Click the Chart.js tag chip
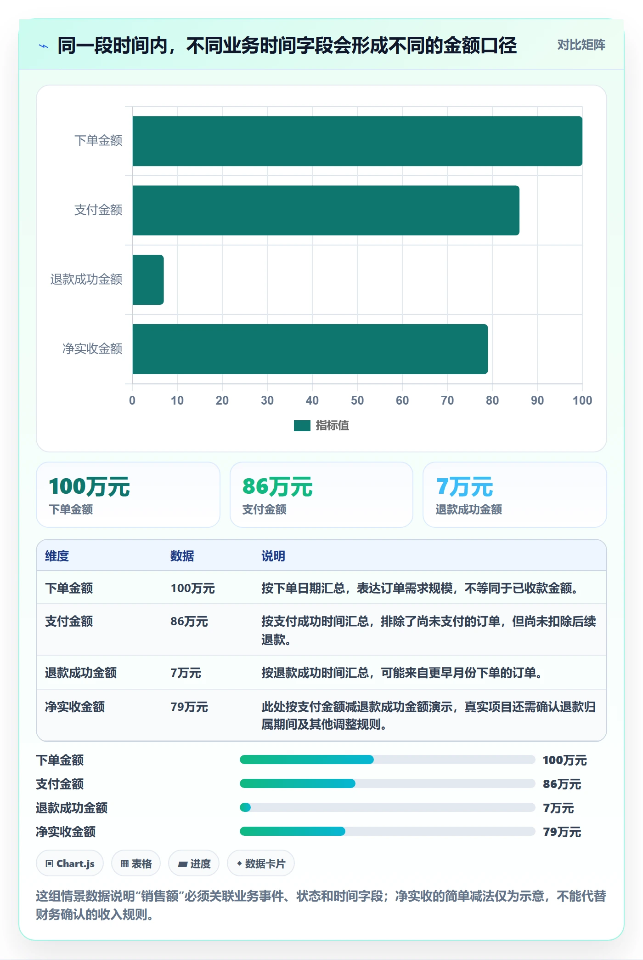This screenshot has height=960, width=643. point(70,863)
